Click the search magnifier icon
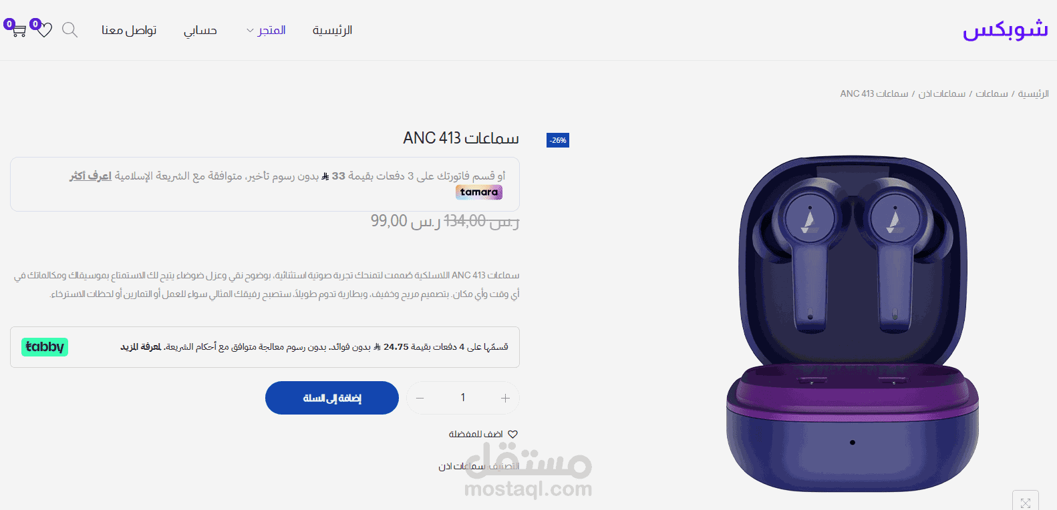This screenshot has width=1057, height=510. tap(69, 30)
